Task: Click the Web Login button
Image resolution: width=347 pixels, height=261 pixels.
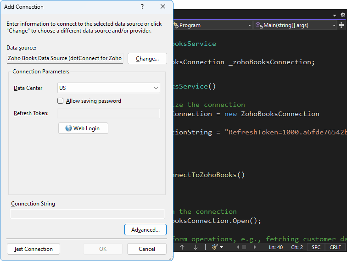Action: (x=83, y=128)
